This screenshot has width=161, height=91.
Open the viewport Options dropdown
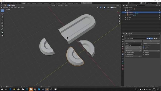click(x=118, y=5)
